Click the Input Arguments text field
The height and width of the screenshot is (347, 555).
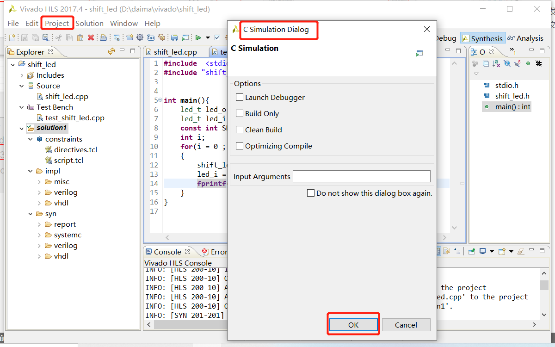click(362, 176)
